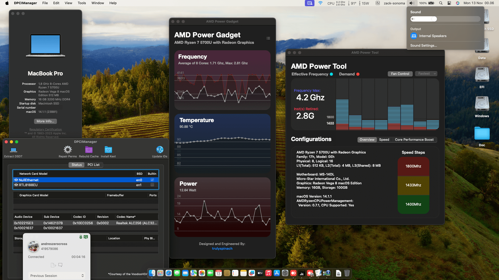Click the green lock security icon
This screenshot has height=280, width=499.
[81, 237]
